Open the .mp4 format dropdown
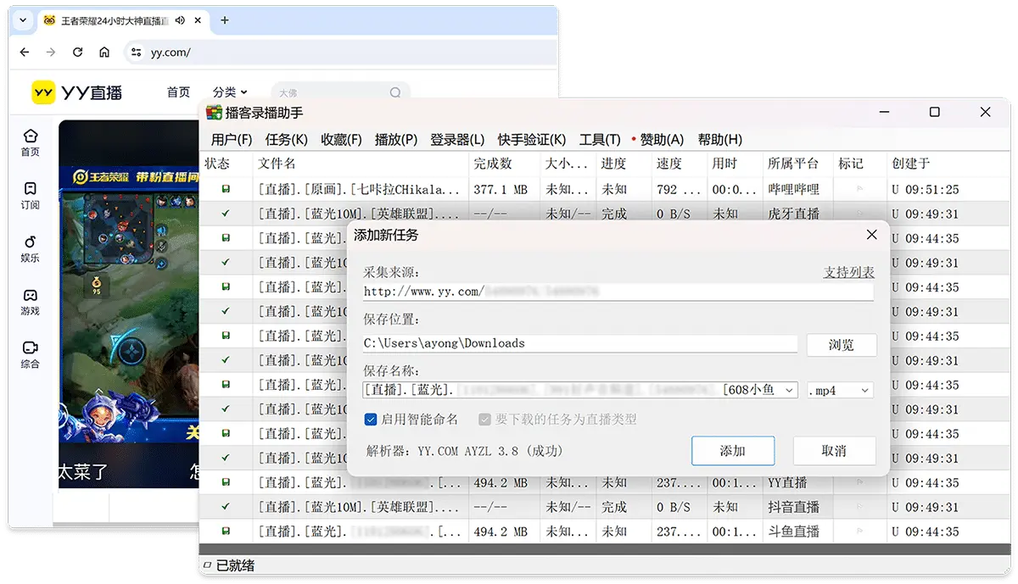 (x=840, y=390)
